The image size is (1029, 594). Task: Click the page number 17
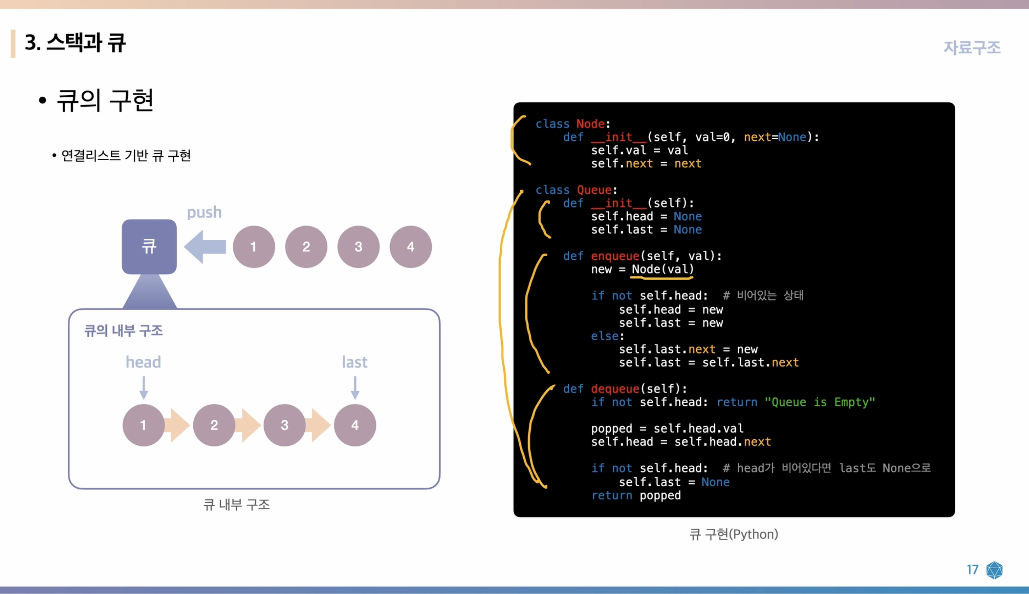pyautogui.click(x=972, y=570)
